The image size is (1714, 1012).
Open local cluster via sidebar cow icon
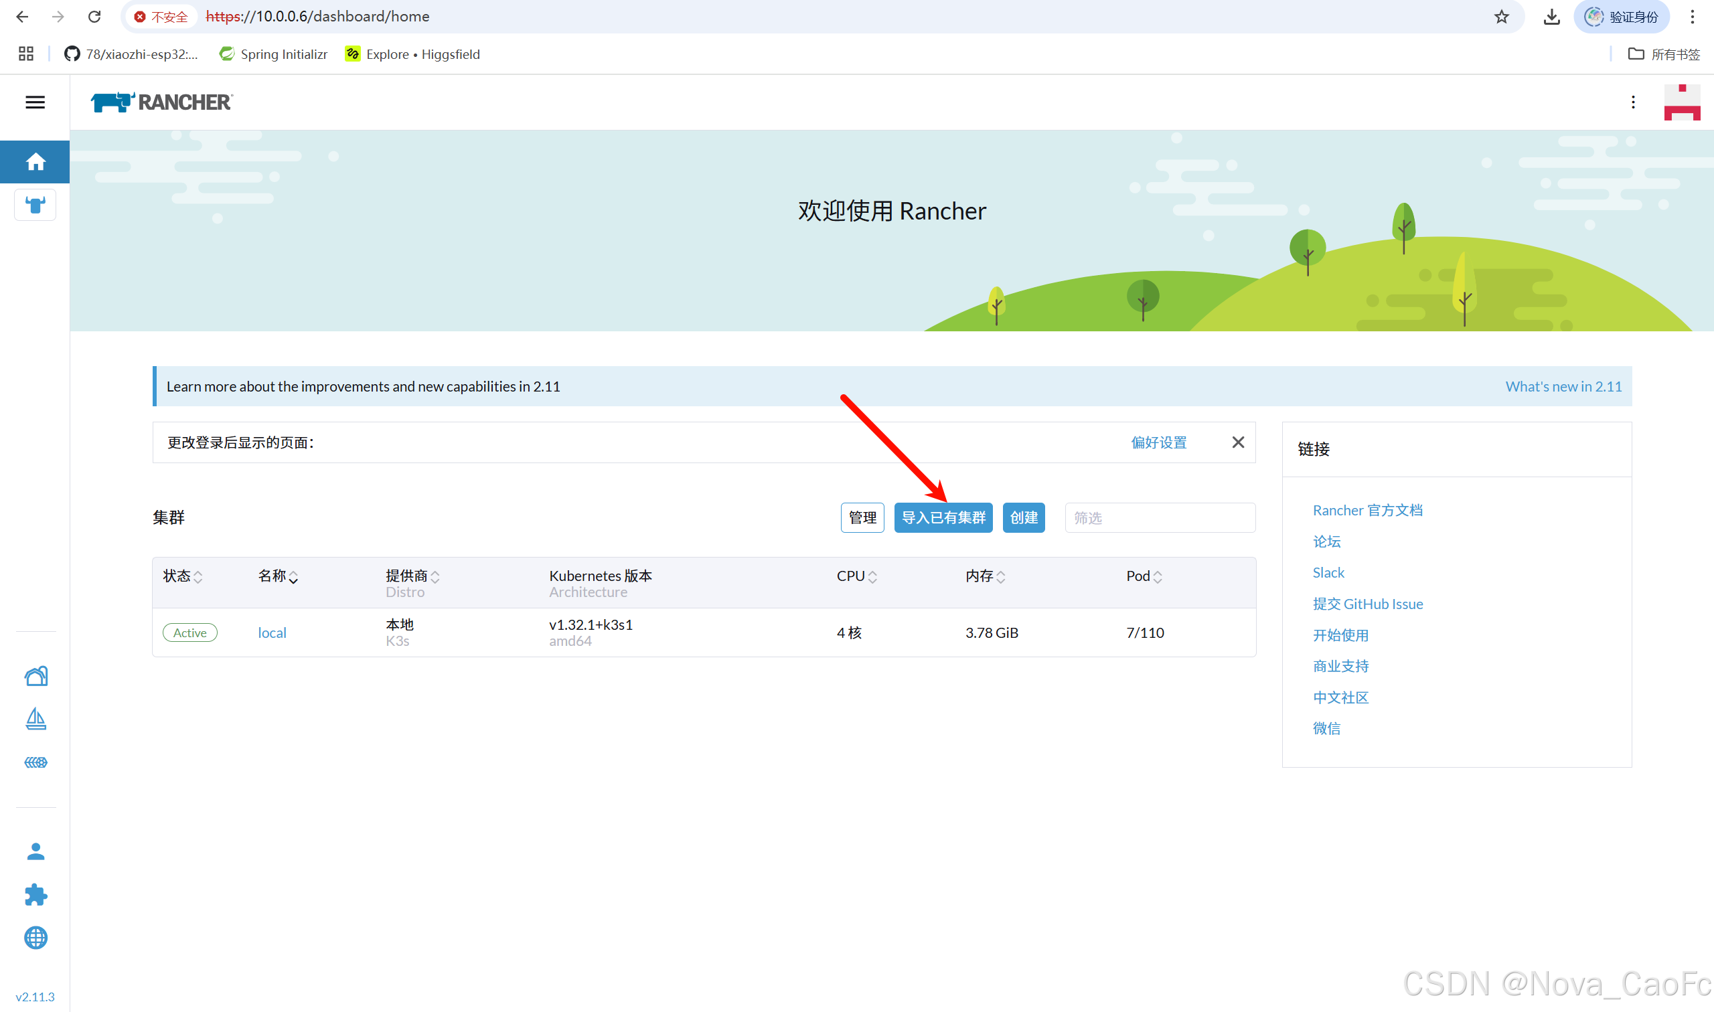[x=35, y=205]
